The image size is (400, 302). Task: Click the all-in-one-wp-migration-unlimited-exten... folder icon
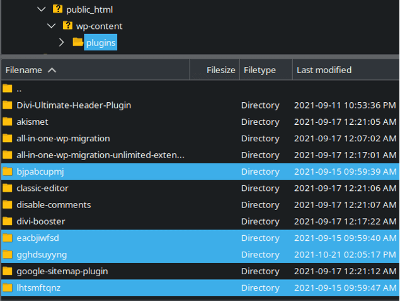[x=8, y=154]
